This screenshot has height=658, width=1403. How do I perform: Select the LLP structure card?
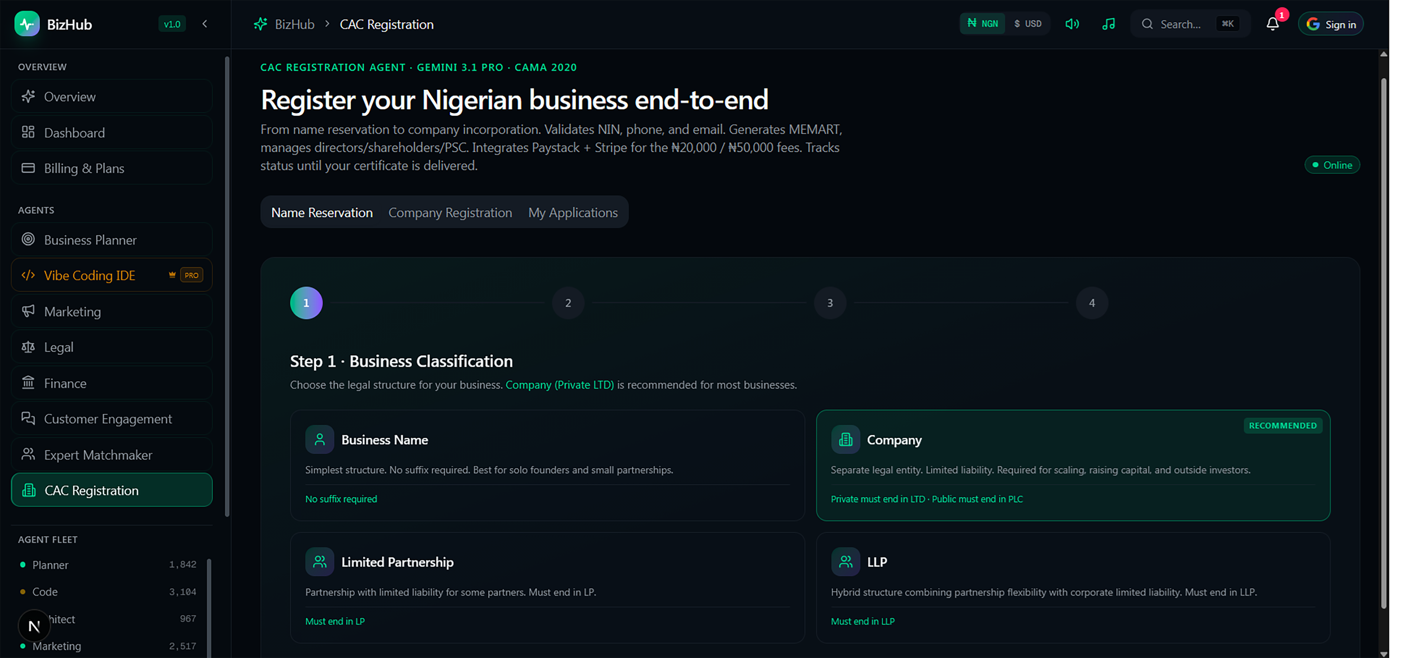coord(1073,588)
